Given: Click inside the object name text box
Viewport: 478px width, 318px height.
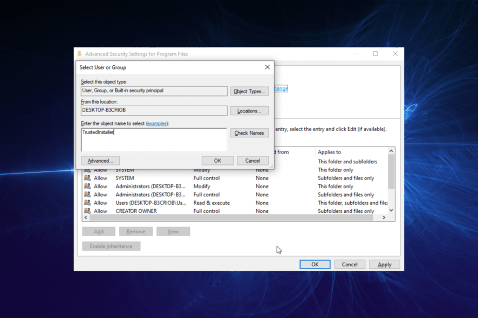Looking at the screenshot, I should point(154,140).
